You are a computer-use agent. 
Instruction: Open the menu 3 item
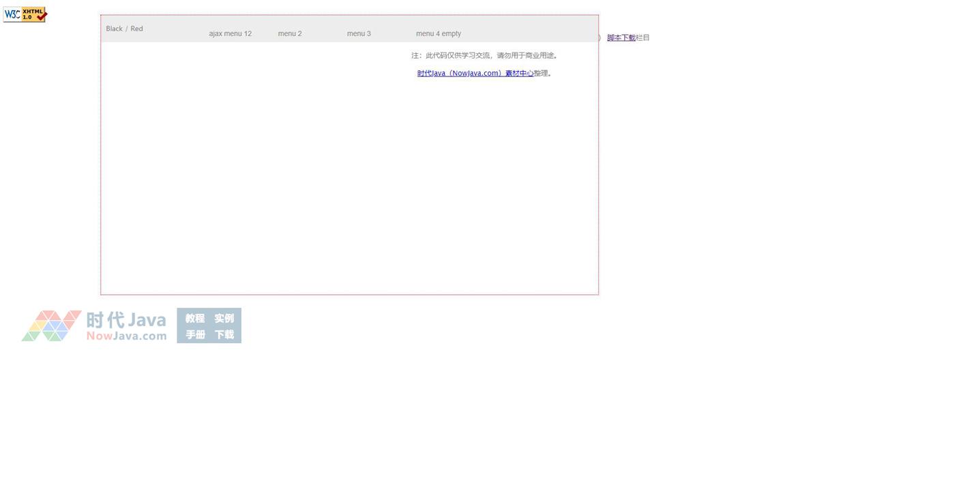pos(359,33)
